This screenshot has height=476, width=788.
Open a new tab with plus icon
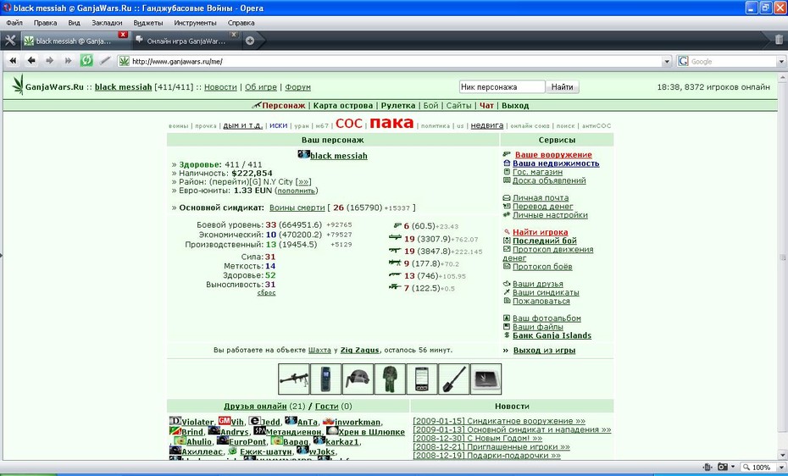pyautogui.click(x=250, y=42)
